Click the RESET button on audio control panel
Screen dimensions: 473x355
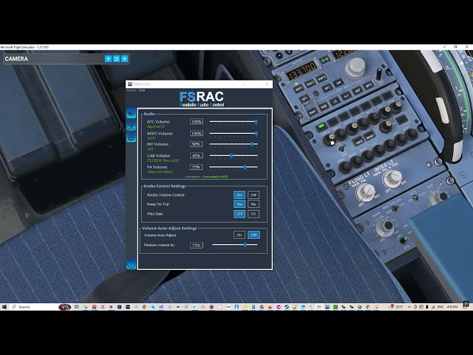click(x=370, y=136)
